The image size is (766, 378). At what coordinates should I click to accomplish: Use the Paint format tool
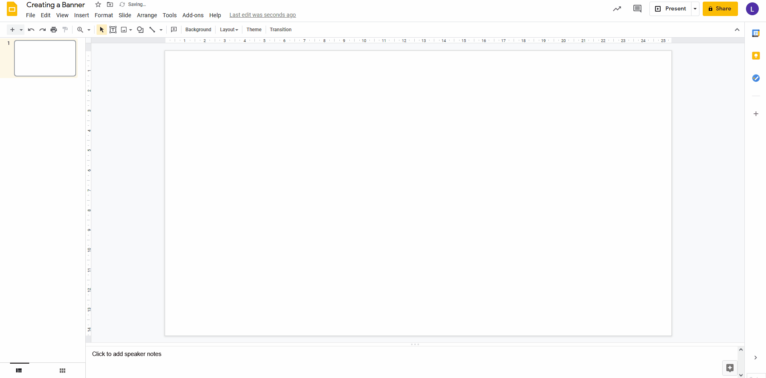[65, 29]
